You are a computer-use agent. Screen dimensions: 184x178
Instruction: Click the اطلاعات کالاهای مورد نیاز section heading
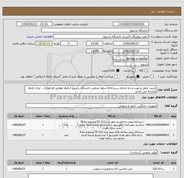point(159,97)
